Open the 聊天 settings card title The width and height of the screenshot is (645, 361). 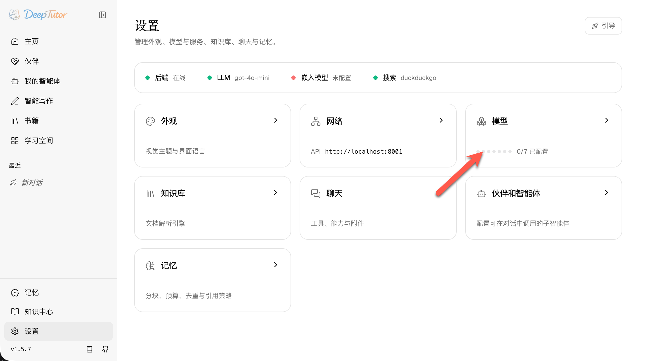[x=334, y=194]
